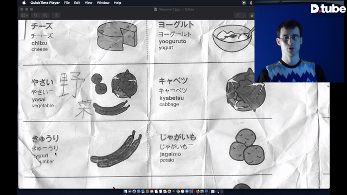
Task: Click the heading "キャベツ" in the image
Action: pyautogui.click(x=173, y=81)
